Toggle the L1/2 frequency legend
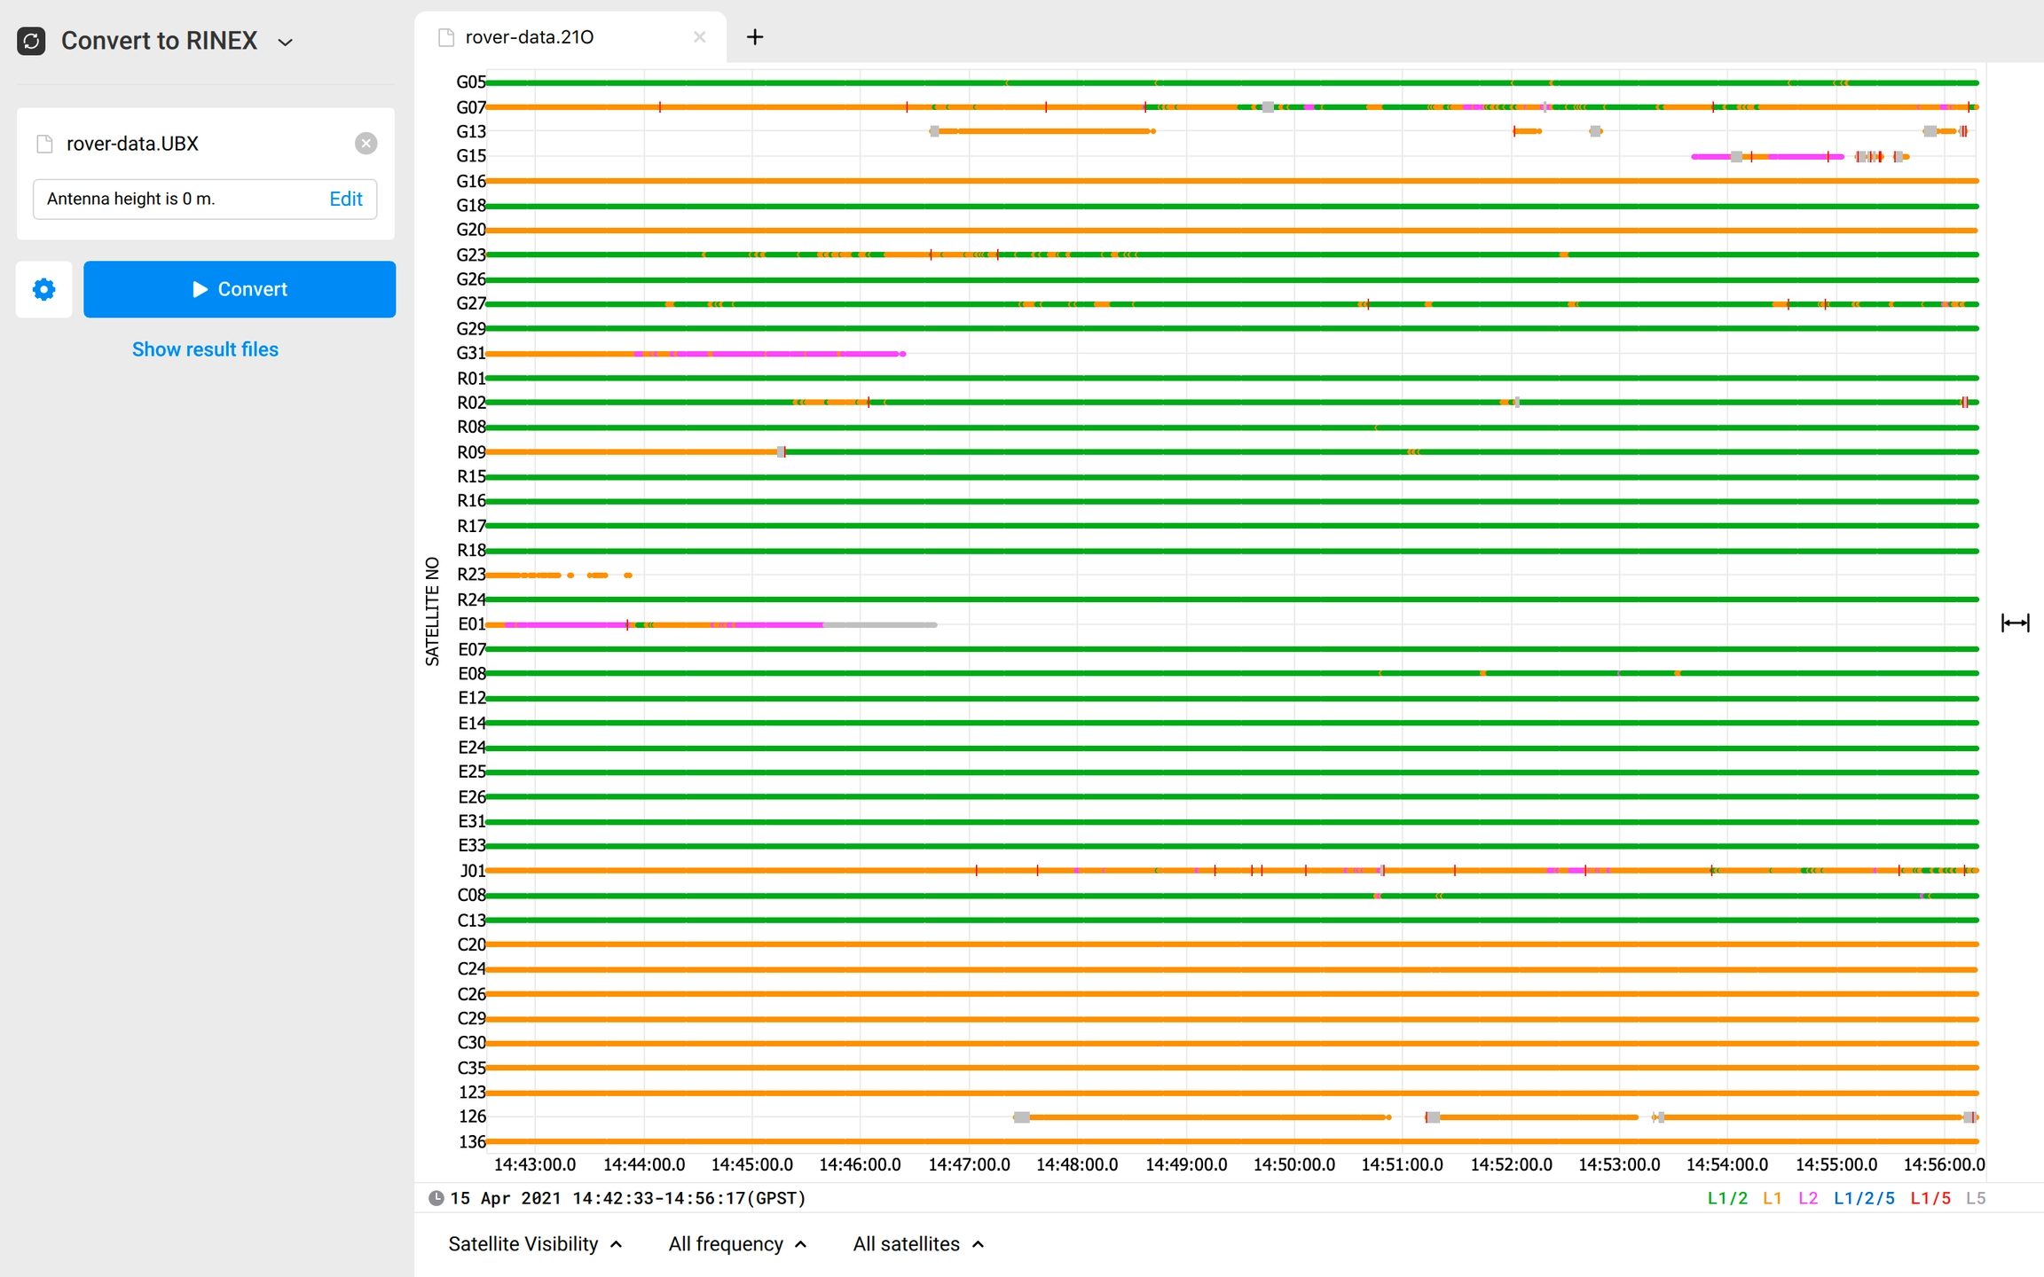 (1726, 1198)
